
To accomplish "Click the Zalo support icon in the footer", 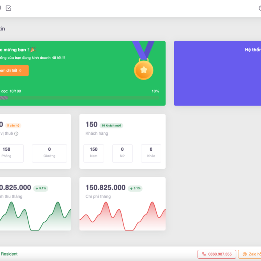I will click(245, 254).
